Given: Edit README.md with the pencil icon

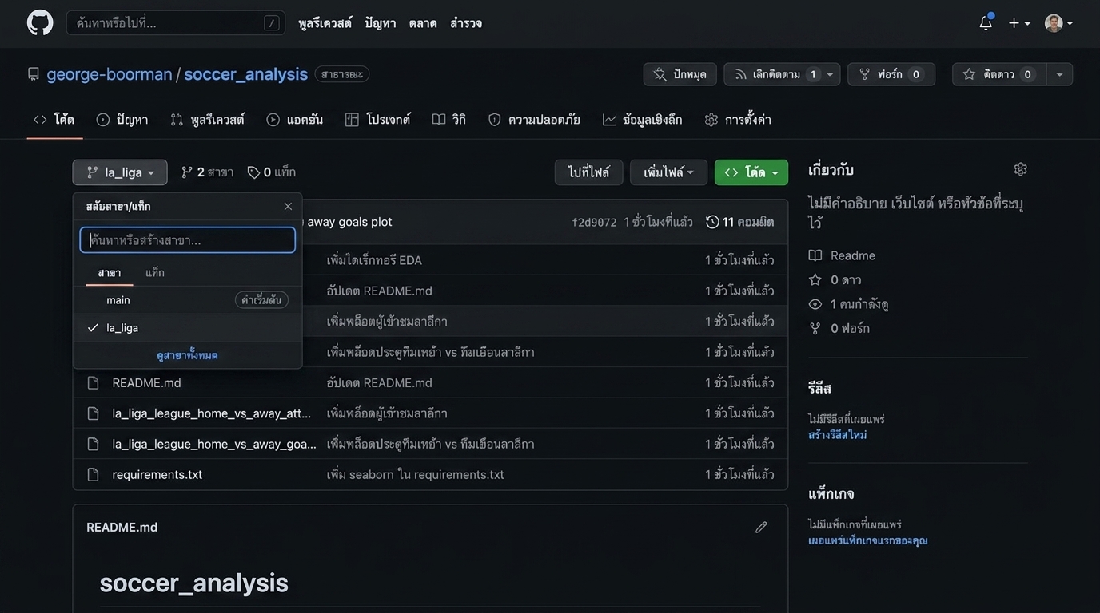Looking at the screenshot, I should pos(761,528).
